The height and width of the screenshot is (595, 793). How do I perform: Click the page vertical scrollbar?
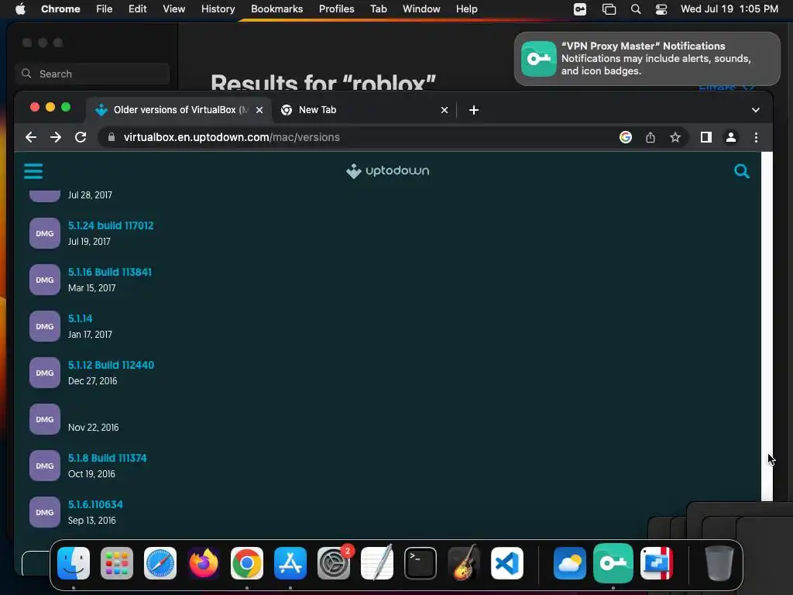(x=767, y=326)
